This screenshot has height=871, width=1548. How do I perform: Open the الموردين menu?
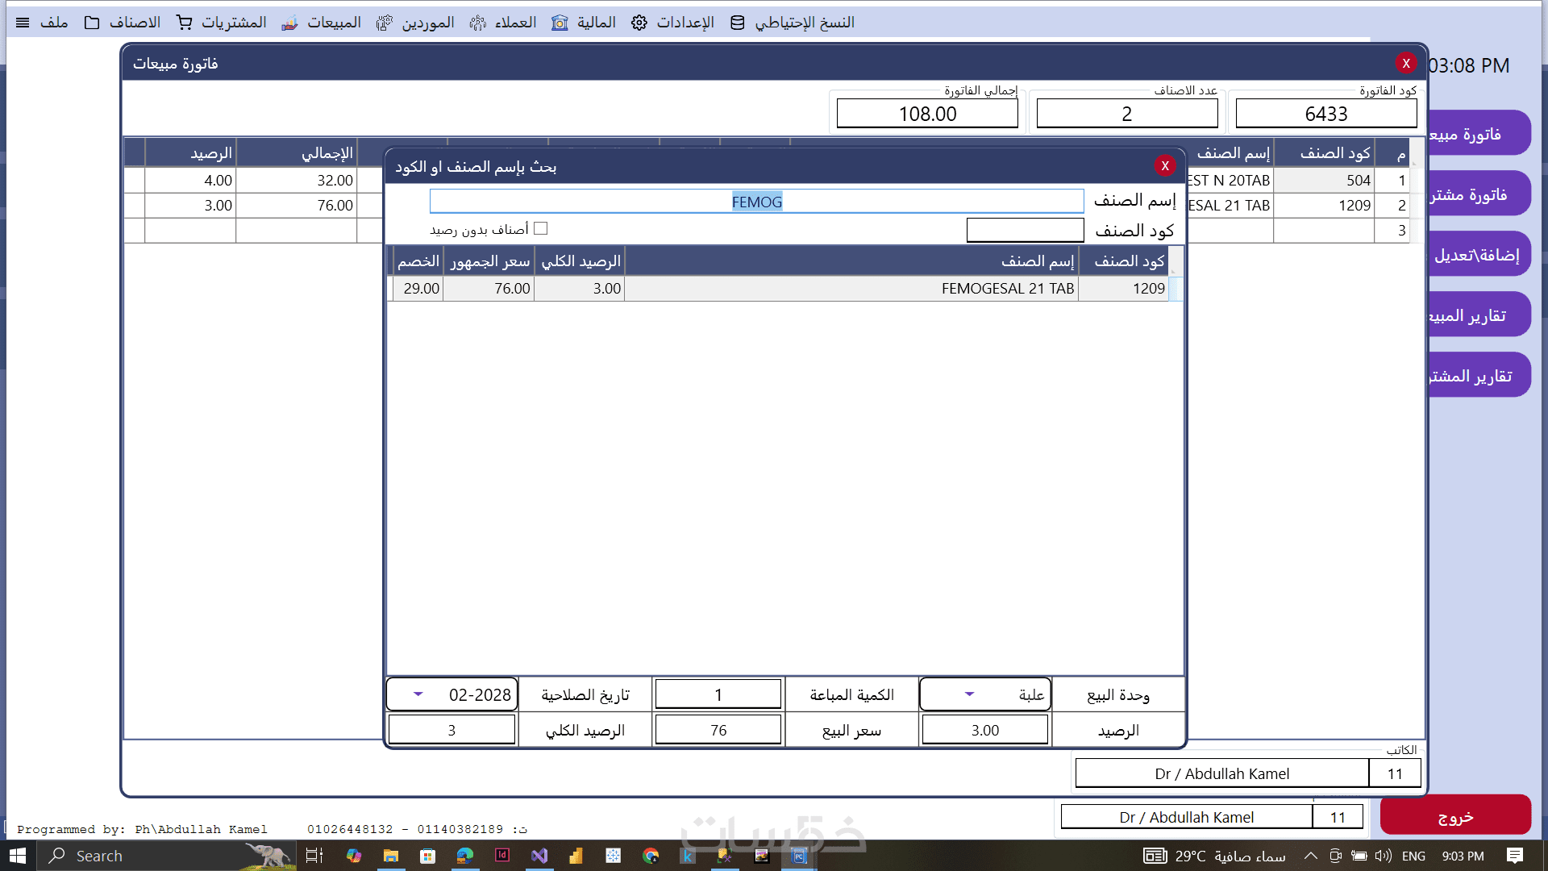427,23
